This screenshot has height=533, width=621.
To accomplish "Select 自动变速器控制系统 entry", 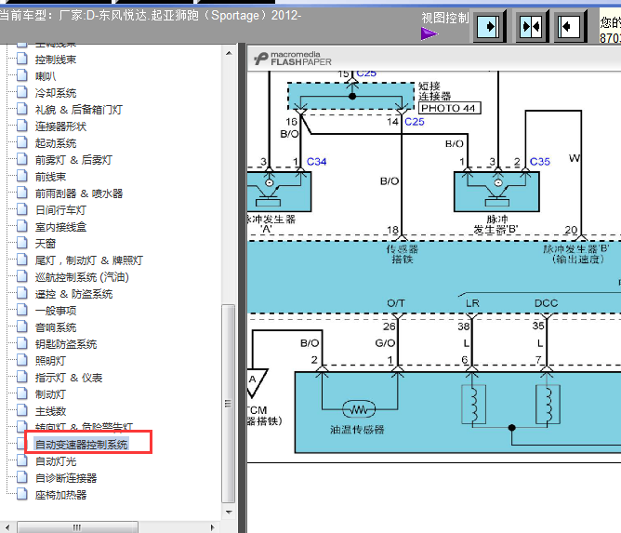I will pos(81,445).
